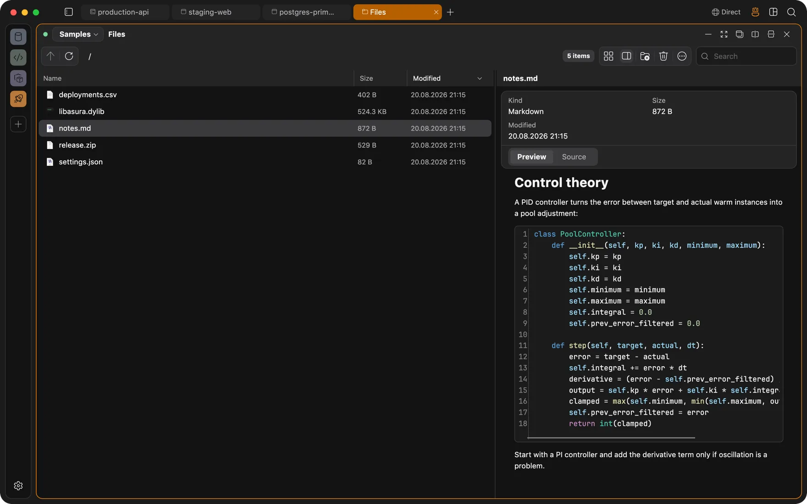
Task: Select the libasura.dylib file
Action: tap(265, 111)
